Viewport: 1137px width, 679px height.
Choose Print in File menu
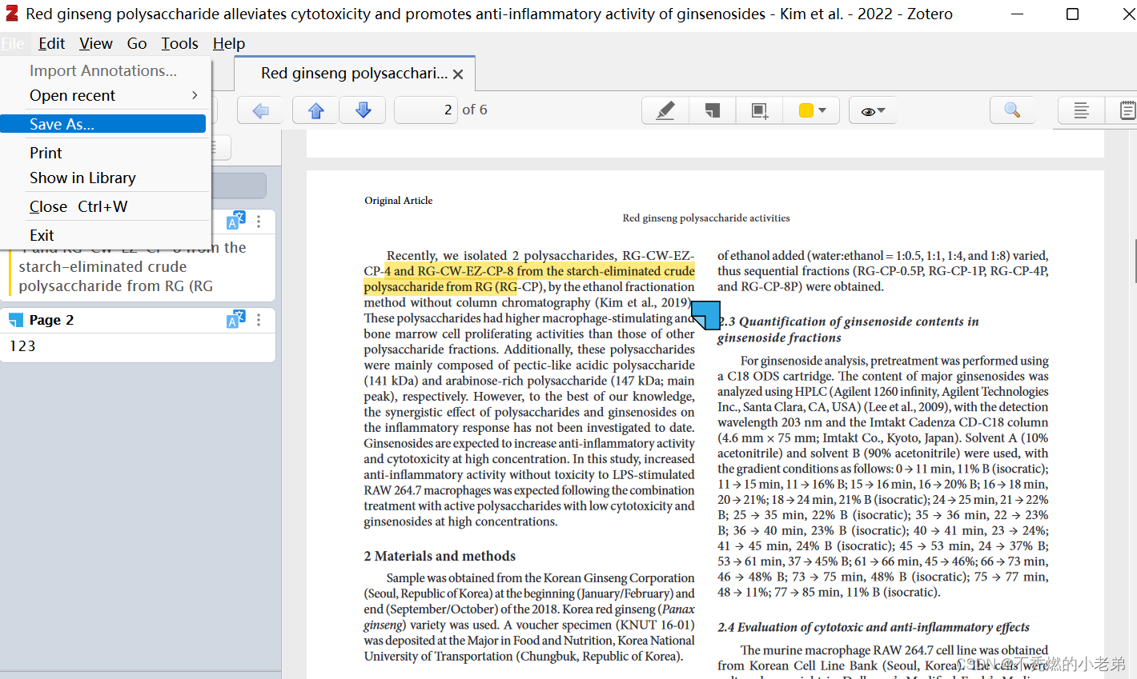pyautogui.click(x=103, y=153)
